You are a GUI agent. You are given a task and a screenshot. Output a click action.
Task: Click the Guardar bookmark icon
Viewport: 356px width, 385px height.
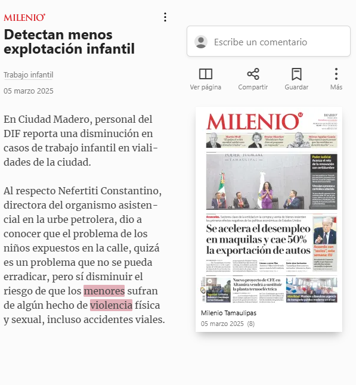coord(296,74)
